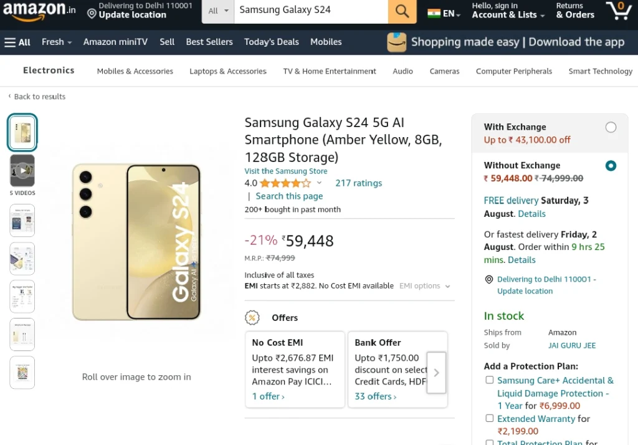Click Back to results link

[37, 97]
